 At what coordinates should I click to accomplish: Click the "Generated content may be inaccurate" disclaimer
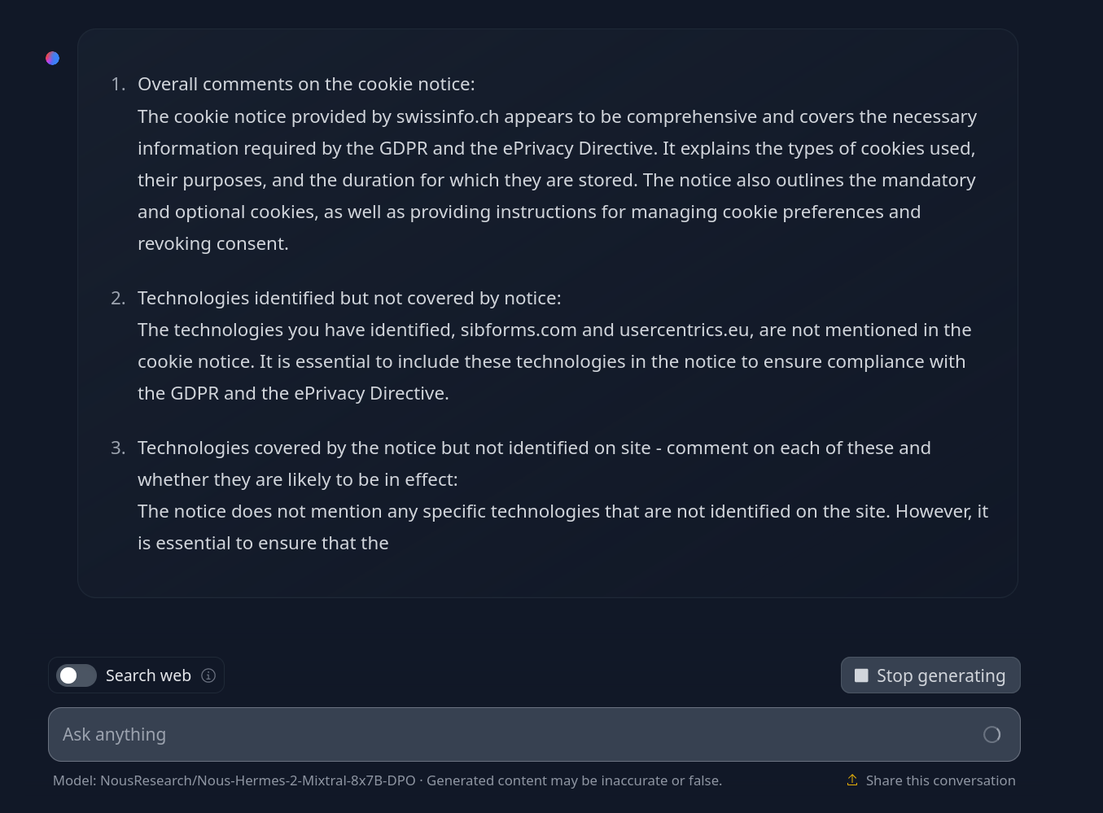pyautogui.click(x=574, y=780)
